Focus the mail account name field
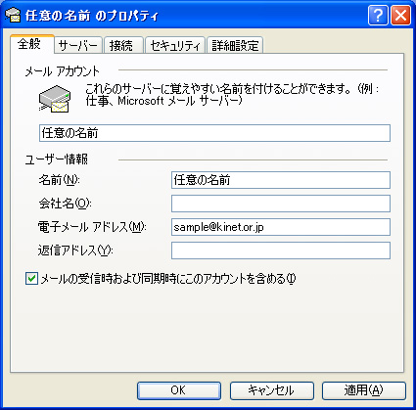 (214, 133)
